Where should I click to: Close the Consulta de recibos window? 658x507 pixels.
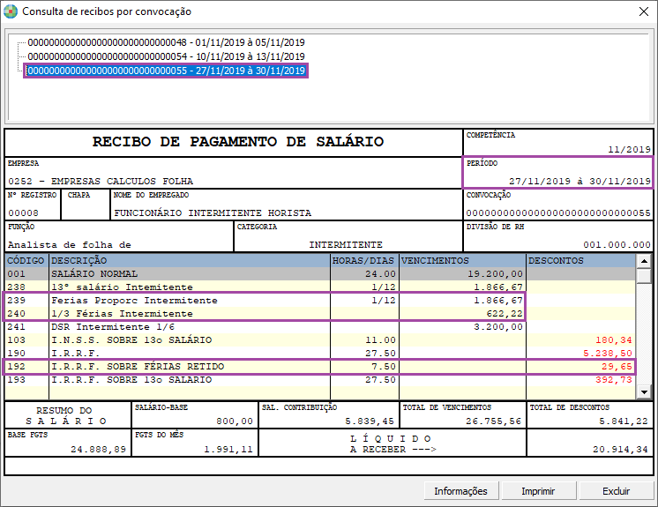(644, 11)
